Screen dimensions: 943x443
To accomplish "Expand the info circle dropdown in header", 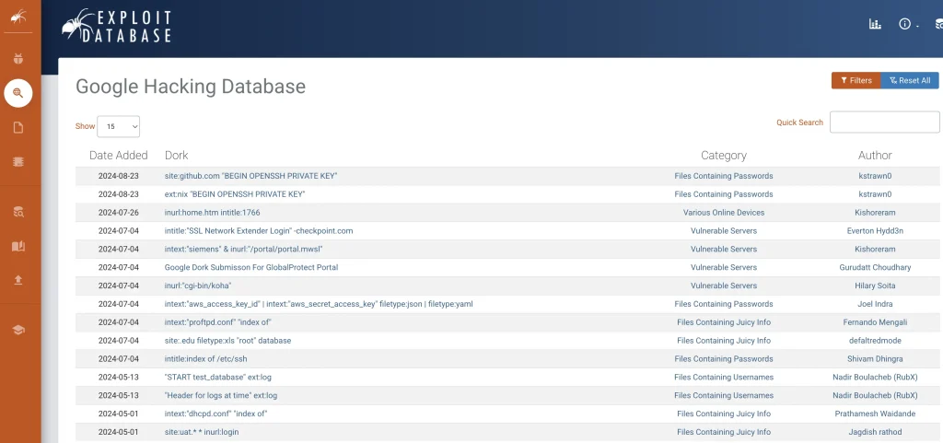I will pos(909,25).
